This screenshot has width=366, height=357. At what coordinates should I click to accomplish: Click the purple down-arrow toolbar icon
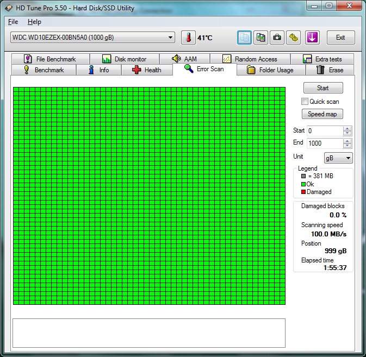(x=312, y=37)
